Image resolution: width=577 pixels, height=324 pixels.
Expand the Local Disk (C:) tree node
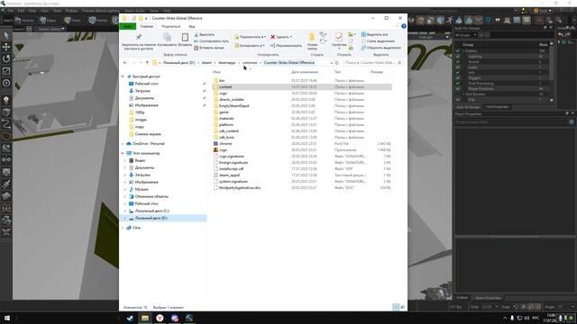[125, 211]
